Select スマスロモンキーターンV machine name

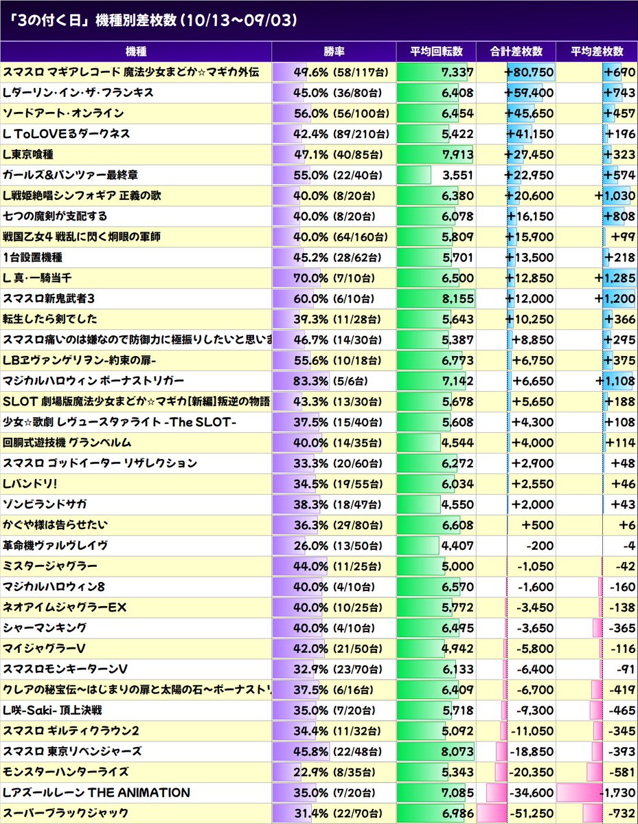click(x=65, y=669)
